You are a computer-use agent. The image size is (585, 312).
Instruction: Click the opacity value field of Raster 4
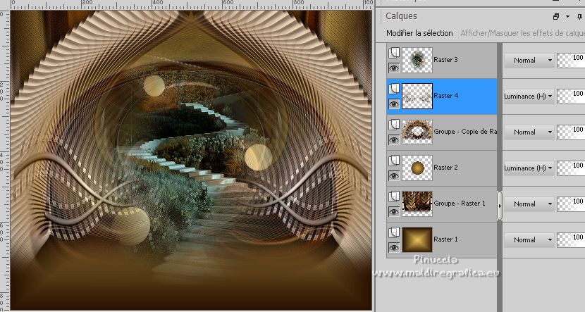tap(571, 96)
